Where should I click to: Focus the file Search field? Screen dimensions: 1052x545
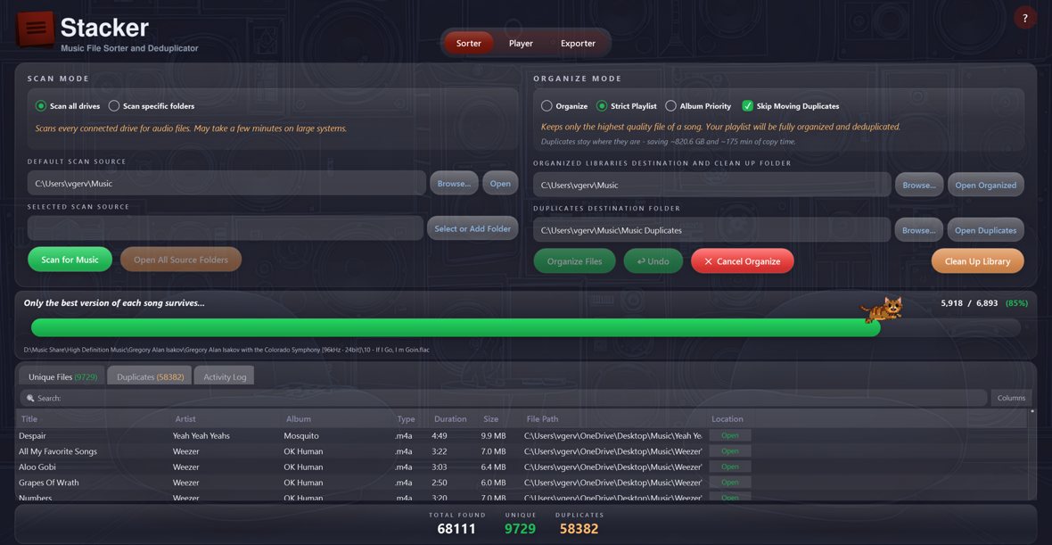pyautogui.click(x=503, y=398)
